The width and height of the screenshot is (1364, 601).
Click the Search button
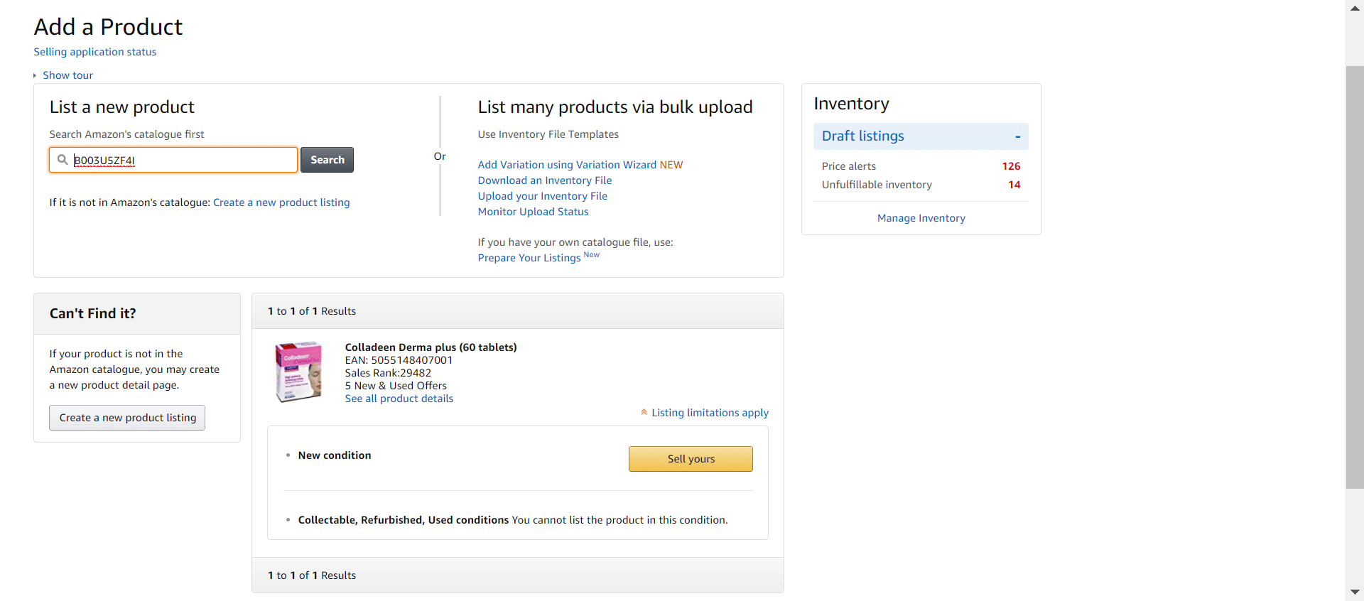click(x=327, y=160)
